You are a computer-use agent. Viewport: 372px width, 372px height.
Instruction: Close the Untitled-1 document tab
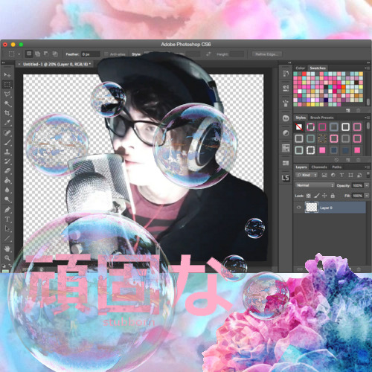[19, 64]
